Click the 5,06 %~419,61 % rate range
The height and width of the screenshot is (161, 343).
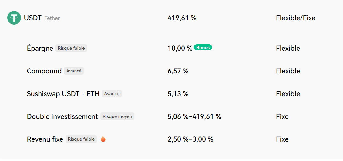click(194, 116)
